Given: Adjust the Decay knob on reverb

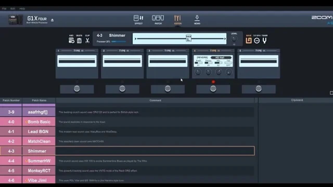Looking at the screenshot, I should pyautogui.click(x=208, y=72).
